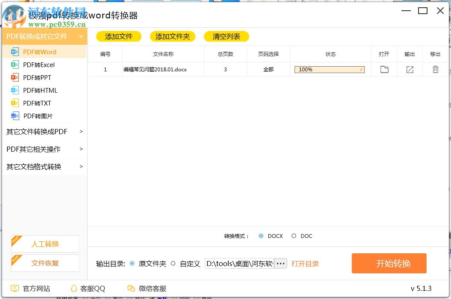
Task: Click the 微信客服 icon
Action: pyautogui.click(x=131, y=289)
